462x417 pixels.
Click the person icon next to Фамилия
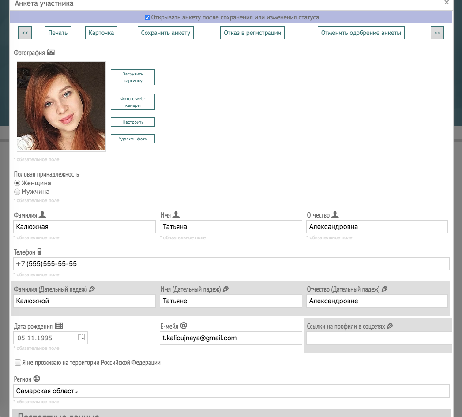(x=42, y=214)
